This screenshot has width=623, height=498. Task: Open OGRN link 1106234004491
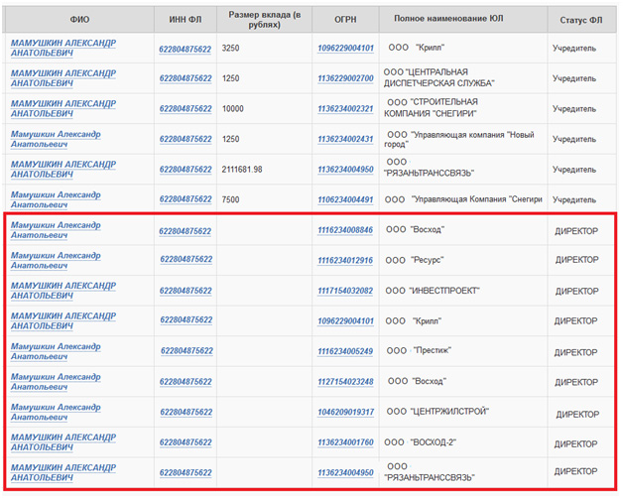[345, 199]
